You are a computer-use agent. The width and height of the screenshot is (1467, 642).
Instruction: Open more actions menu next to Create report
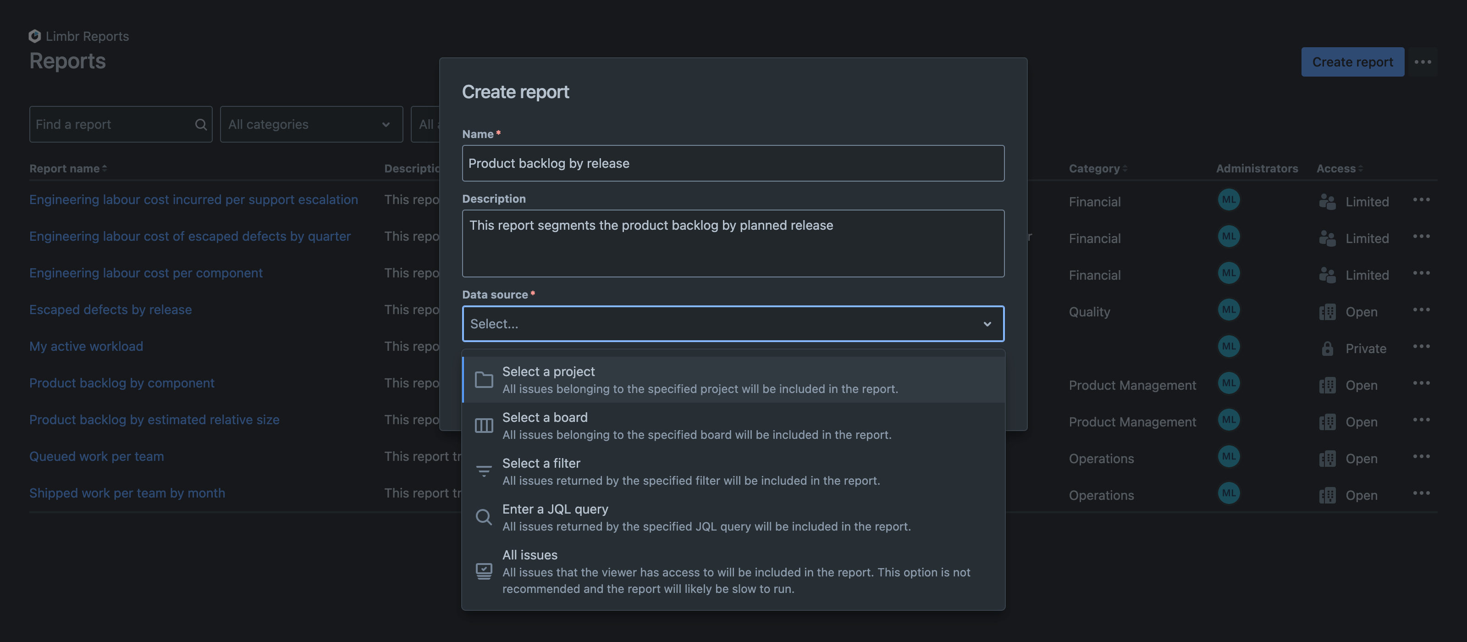[x=1423, y=62]
